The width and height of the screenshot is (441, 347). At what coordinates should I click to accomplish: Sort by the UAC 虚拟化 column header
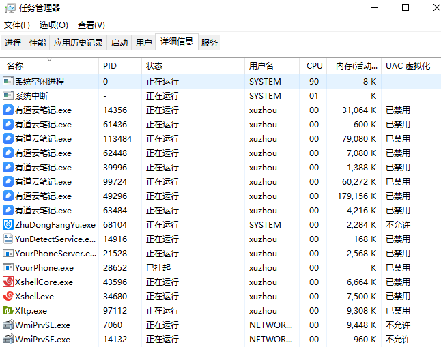(411, 65)
